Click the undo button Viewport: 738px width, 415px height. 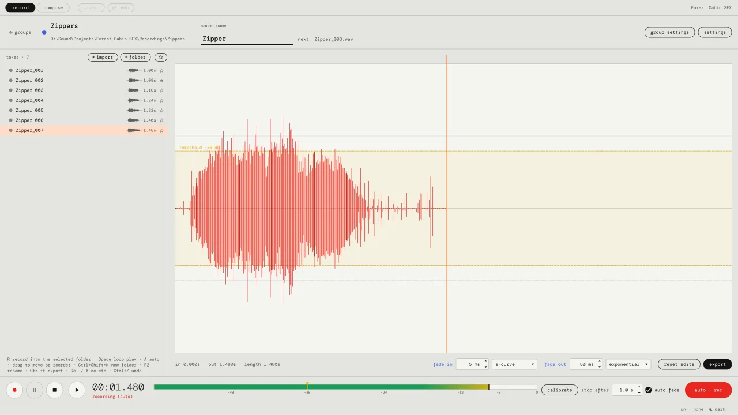pyautogui.click(x=91, y=8)
